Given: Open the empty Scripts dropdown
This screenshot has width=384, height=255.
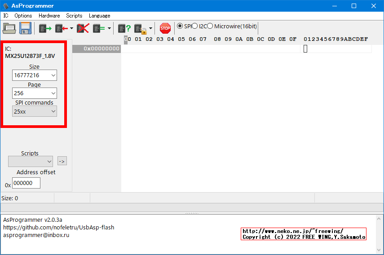Looking at the screenshot, I should (x=31, y=162).
